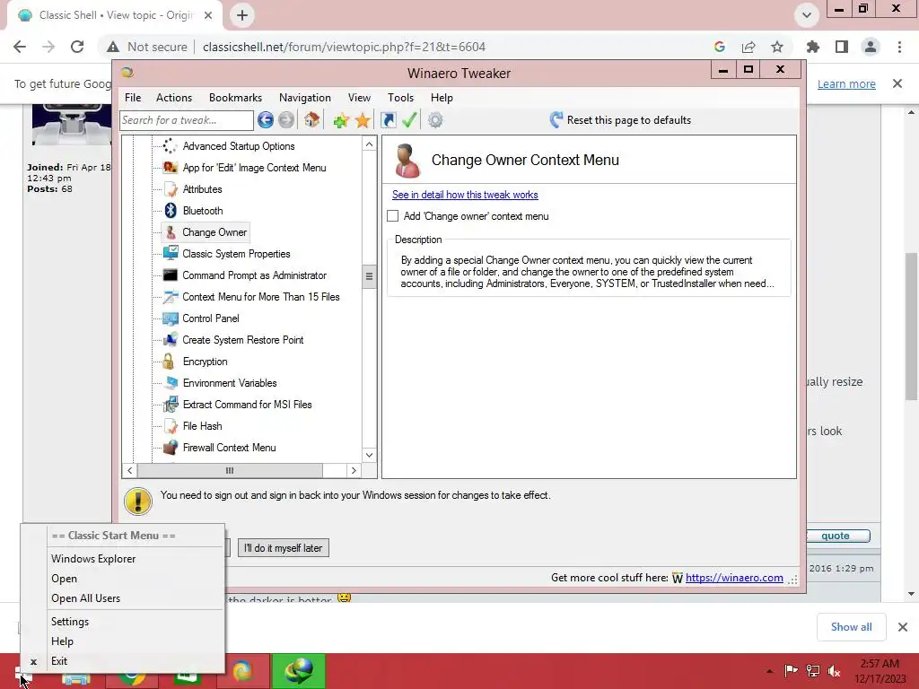Click the share page icon in Chrome
This screenshot has width=919, height=689.
pyautogui.click(x=748, y=47)
